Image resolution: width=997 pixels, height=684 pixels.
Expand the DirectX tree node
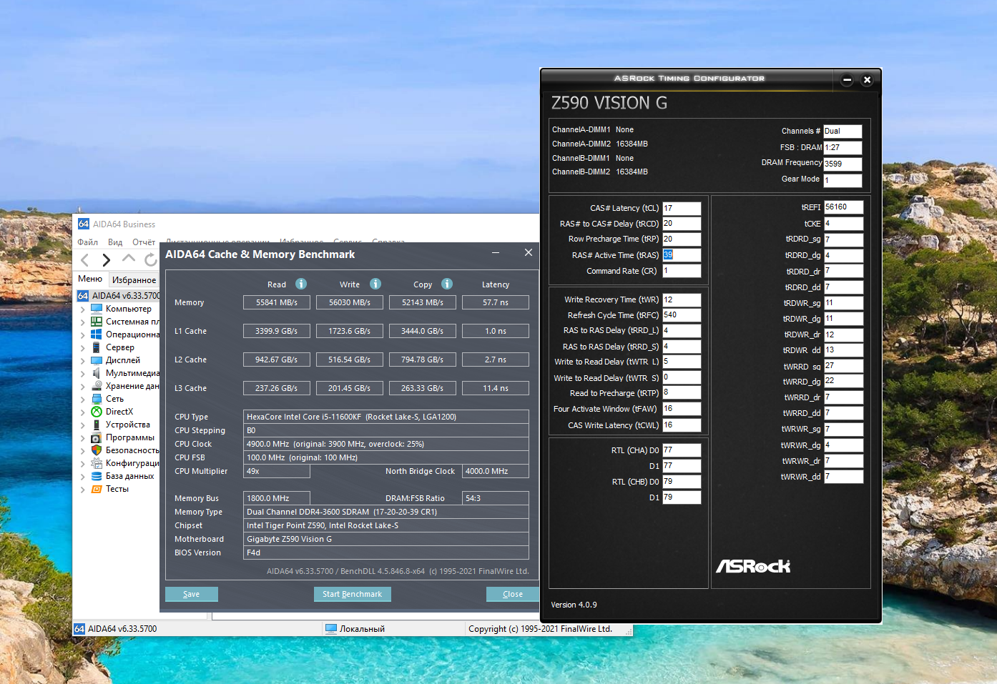coord(83,412)
